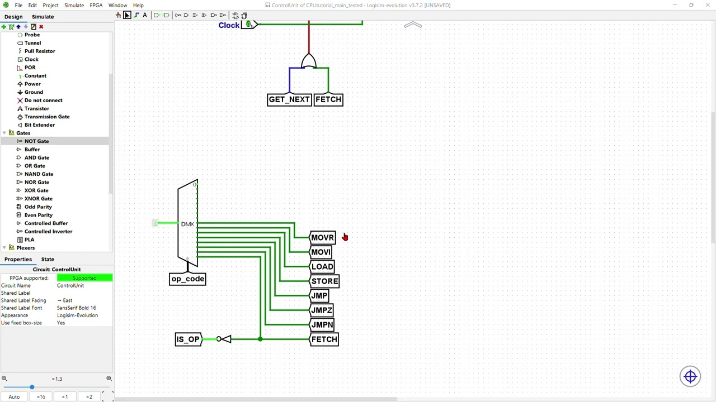Set zoom to ×2
The image size is (716, 402).
89,396
